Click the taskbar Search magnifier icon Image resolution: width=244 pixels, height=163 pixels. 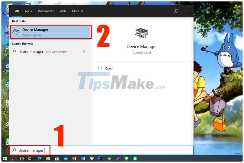pyautogui.click(x=14, y=158)
